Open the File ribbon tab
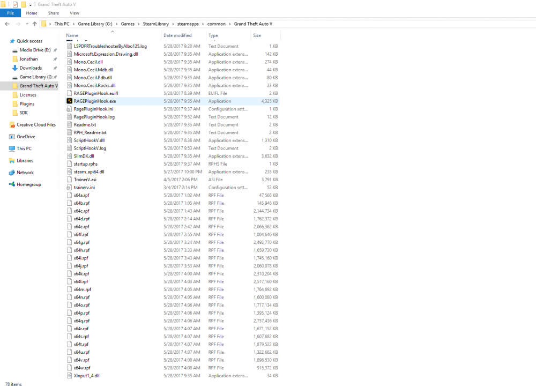The width and height of the screenshot is (536, 387). pos(10,13)
